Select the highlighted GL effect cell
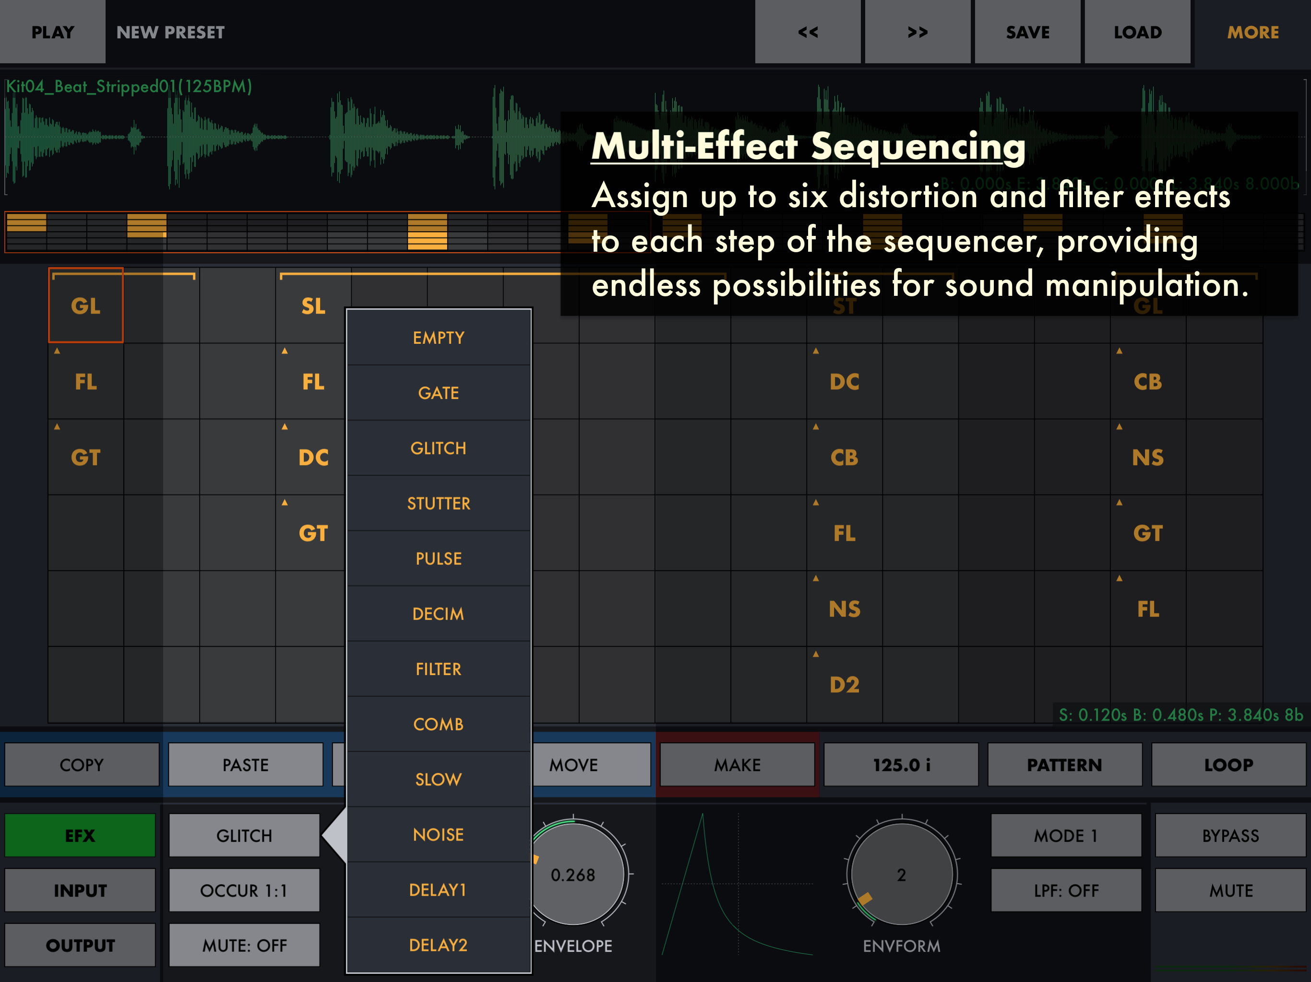The width and height of the screenshot is (1311, 982). (86, 305)
